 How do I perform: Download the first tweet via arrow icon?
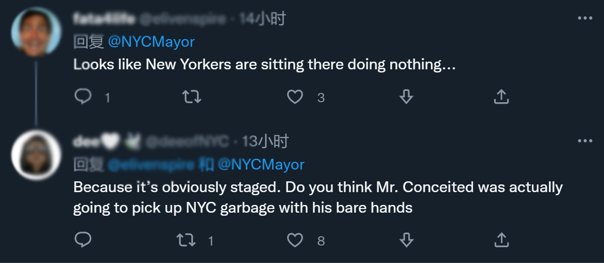pyautogui.click(x=407, y=97)
